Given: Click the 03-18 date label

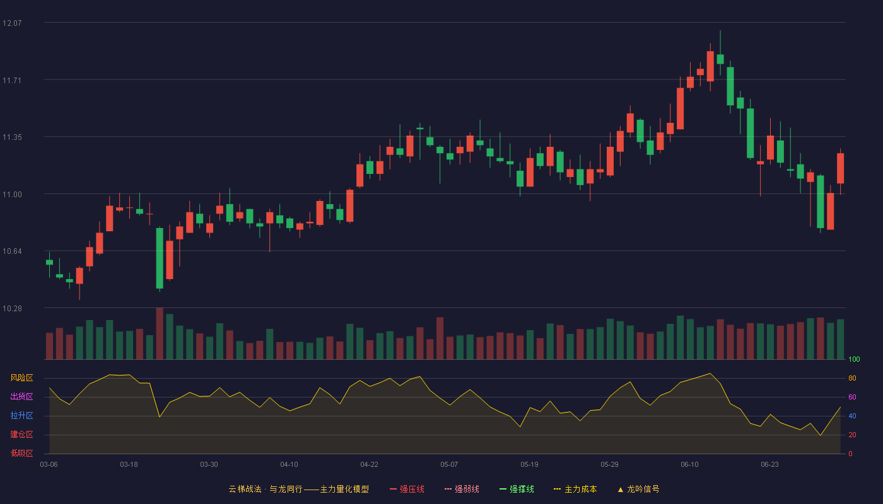Looking at the screenshot, I should [129, 464].
